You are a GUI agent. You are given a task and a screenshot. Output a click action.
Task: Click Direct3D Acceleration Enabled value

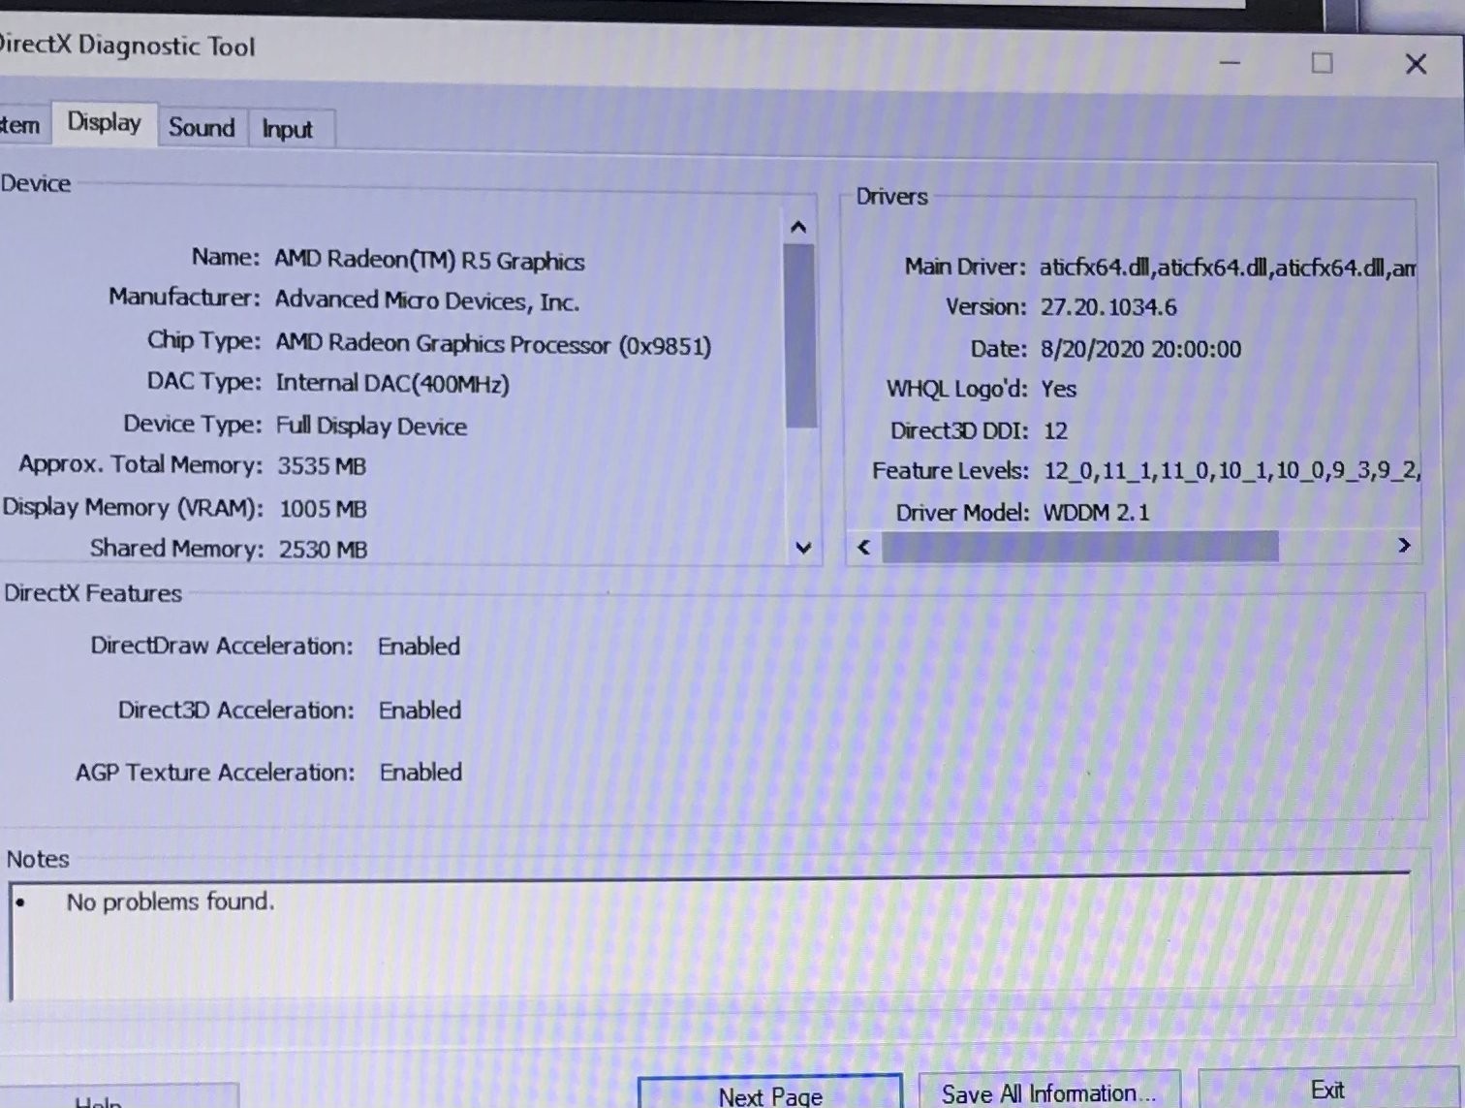coord(420,711)
